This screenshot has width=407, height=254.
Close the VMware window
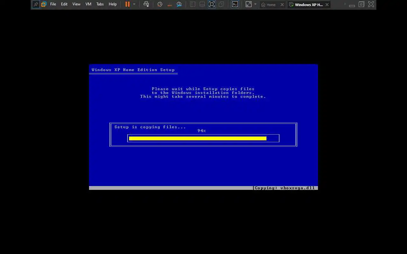[371, 4]
